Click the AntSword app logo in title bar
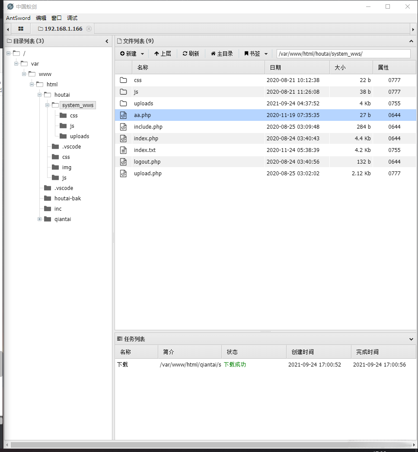Screen dimensions: 418x452 [10, 6]
